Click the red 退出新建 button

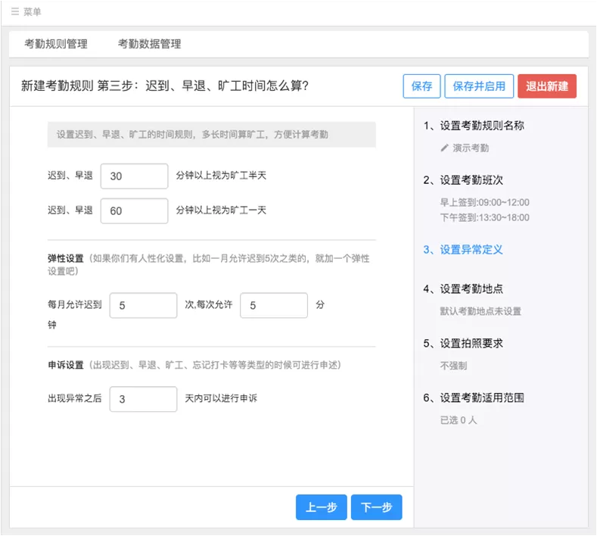(x=547, y=86)
